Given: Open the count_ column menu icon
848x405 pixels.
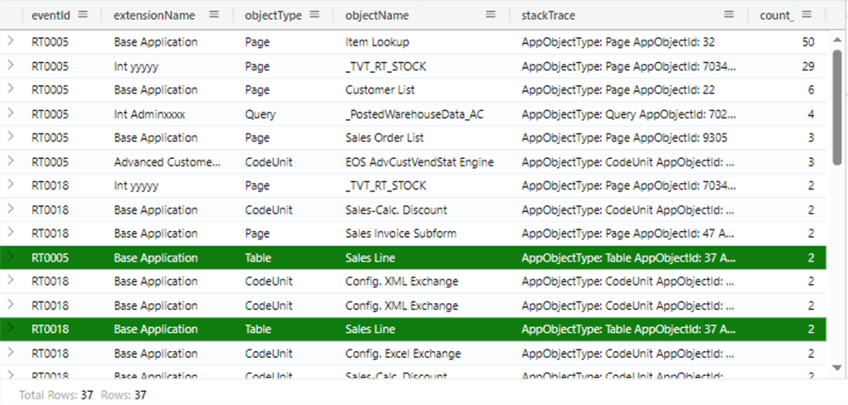Looking at the screenshot, I should (807, 15).
